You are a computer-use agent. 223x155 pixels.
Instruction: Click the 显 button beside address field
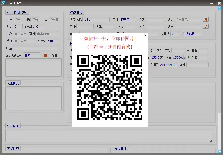click(x=206, y=20)
